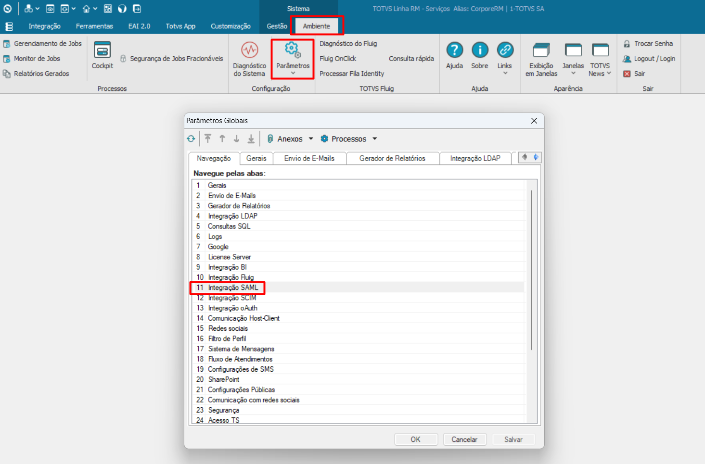Click the red Sair exit icon
Screen dimensions: 705x464
[627, 74]
